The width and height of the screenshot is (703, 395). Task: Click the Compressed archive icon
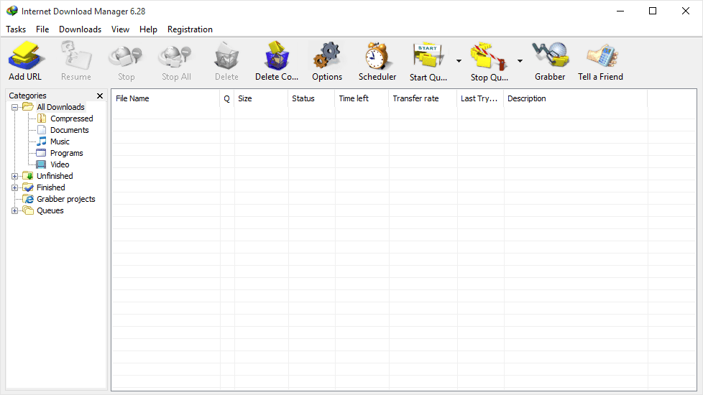point(42,118)
